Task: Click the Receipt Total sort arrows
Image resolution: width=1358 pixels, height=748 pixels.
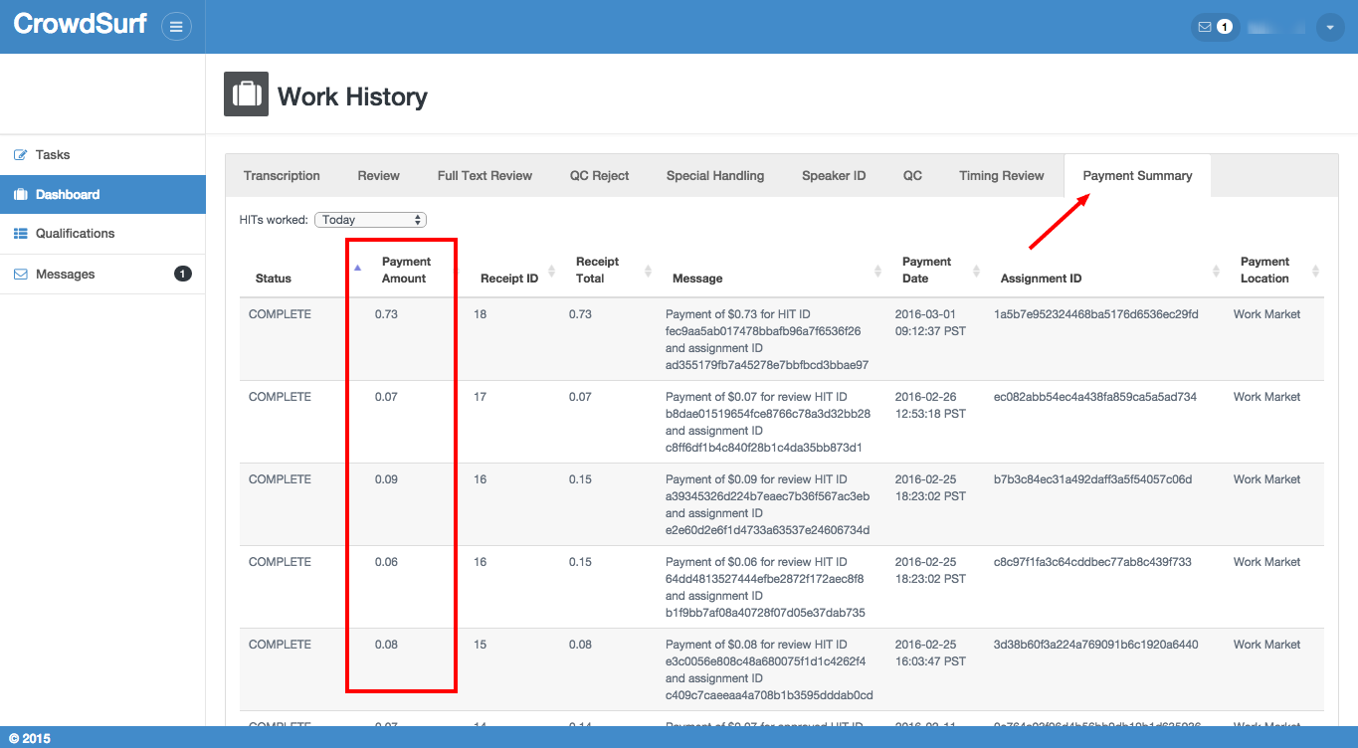Action: [649, 271]
